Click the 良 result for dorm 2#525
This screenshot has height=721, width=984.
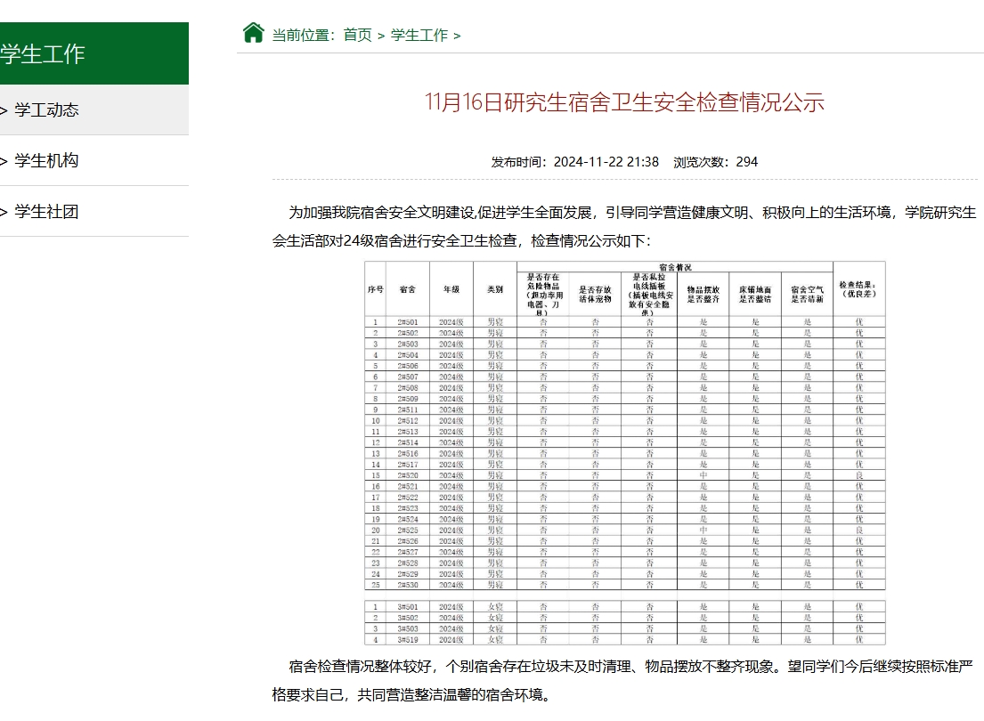point(859,530)
